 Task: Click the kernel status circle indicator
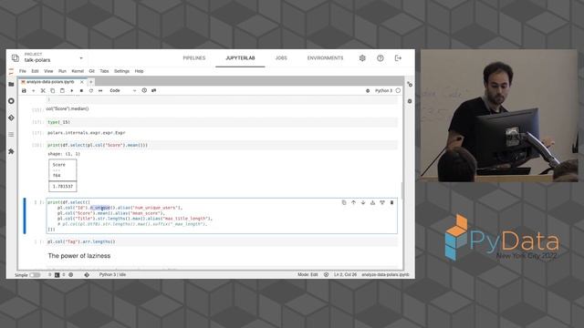[x=398, y=91]
